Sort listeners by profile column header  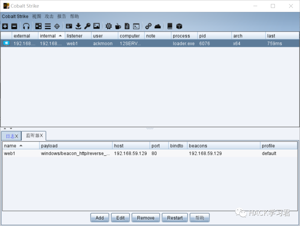[x=279, y=146]
